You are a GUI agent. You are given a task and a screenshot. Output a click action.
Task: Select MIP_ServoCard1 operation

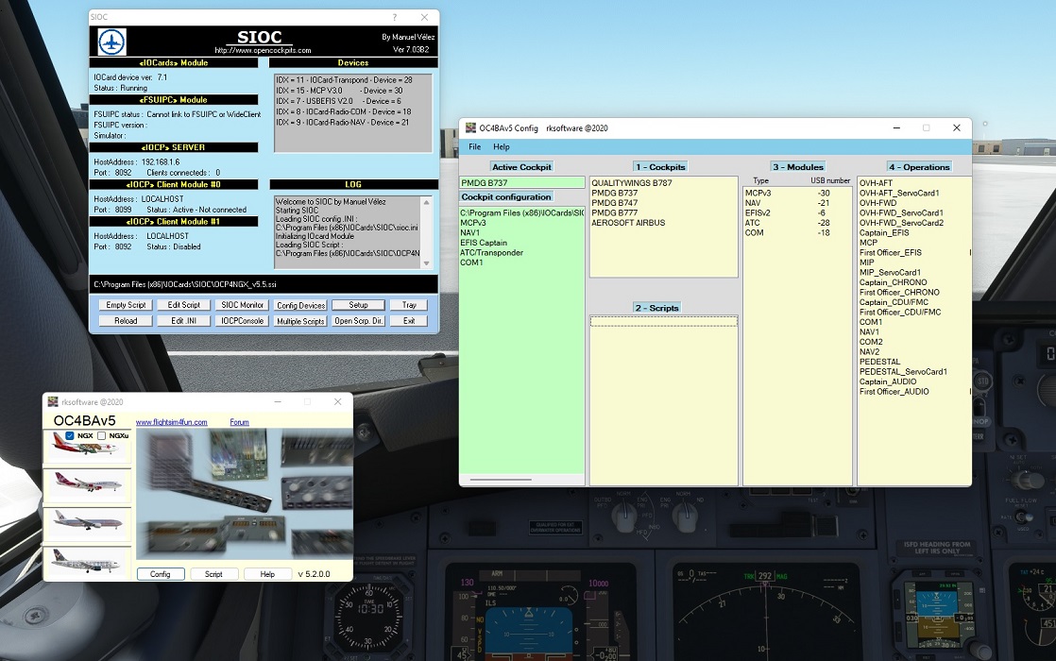(x=890, y=273)
